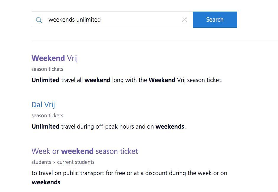The height and width of the screenshot is (192, 278).
Task: Click 'season tickets' breadcrumb under Weekend Vrij
Action: click(47, 69)
